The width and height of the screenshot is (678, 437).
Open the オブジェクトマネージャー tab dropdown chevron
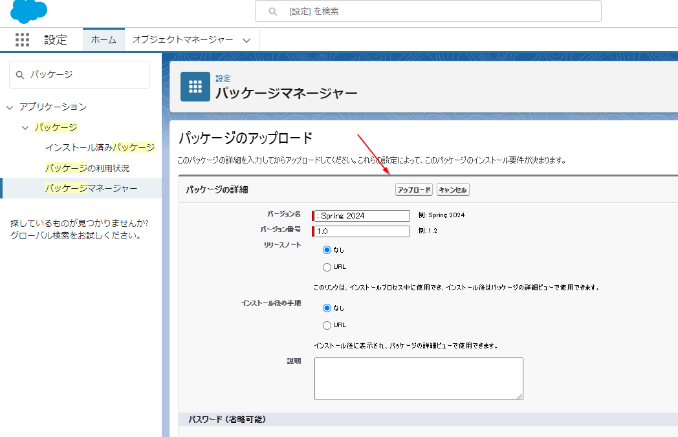[x=246, y=40]
